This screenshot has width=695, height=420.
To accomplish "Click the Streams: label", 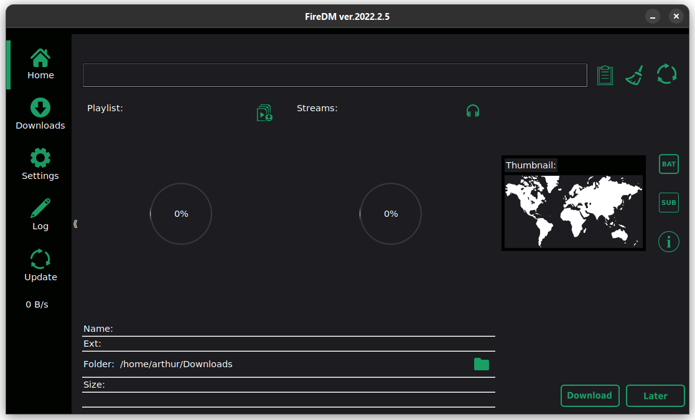I will coord(317,108).
